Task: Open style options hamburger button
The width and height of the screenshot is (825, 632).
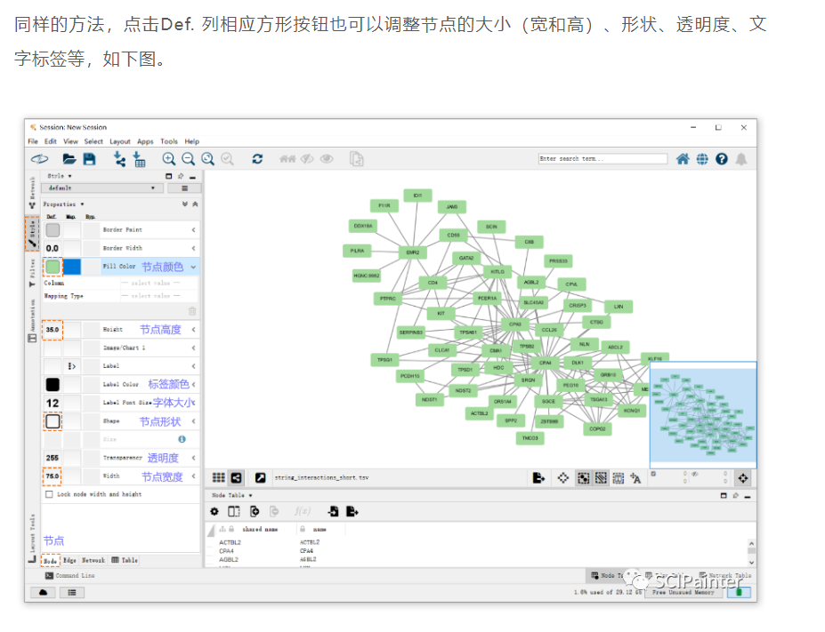Action: (184, 188)
